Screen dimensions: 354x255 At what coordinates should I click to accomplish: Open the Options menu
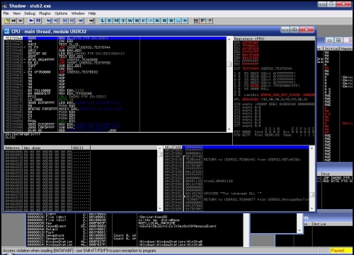(x=61, y=13)
